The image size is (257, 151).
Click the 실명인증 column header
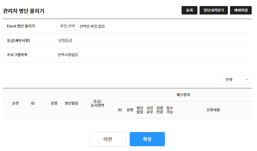pyautogui.click(x=160, y=110)
